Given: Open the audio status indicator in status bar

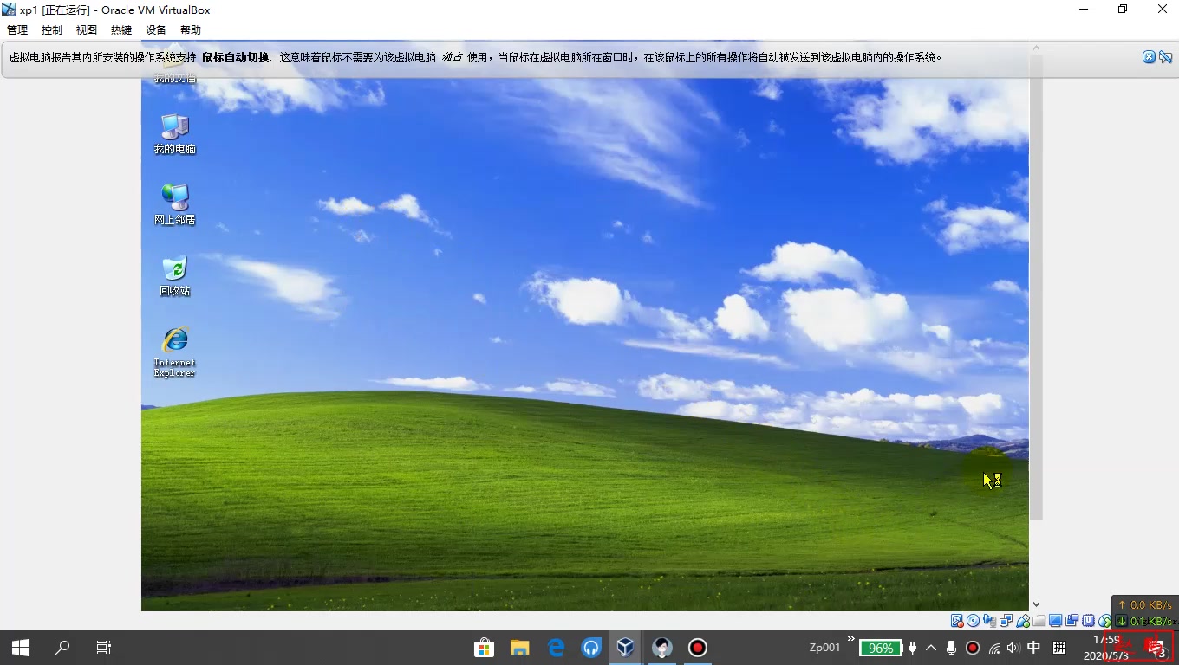Looking at the screenshot, I should [987, 621].
